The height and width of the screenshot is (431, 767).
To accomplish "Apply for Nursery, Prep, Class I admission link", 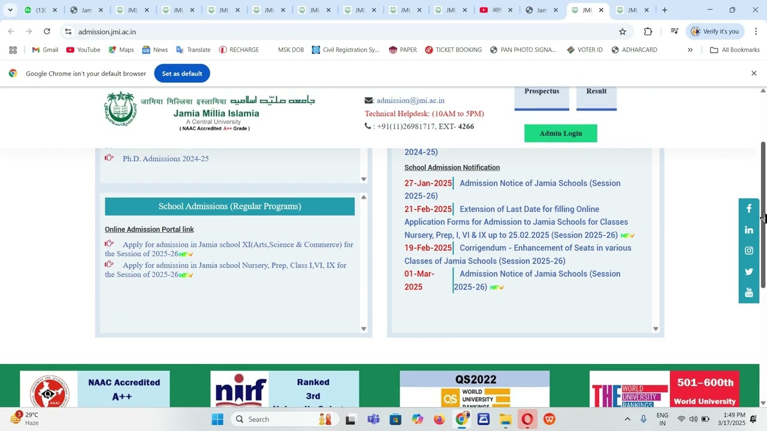I will point(225,270).
